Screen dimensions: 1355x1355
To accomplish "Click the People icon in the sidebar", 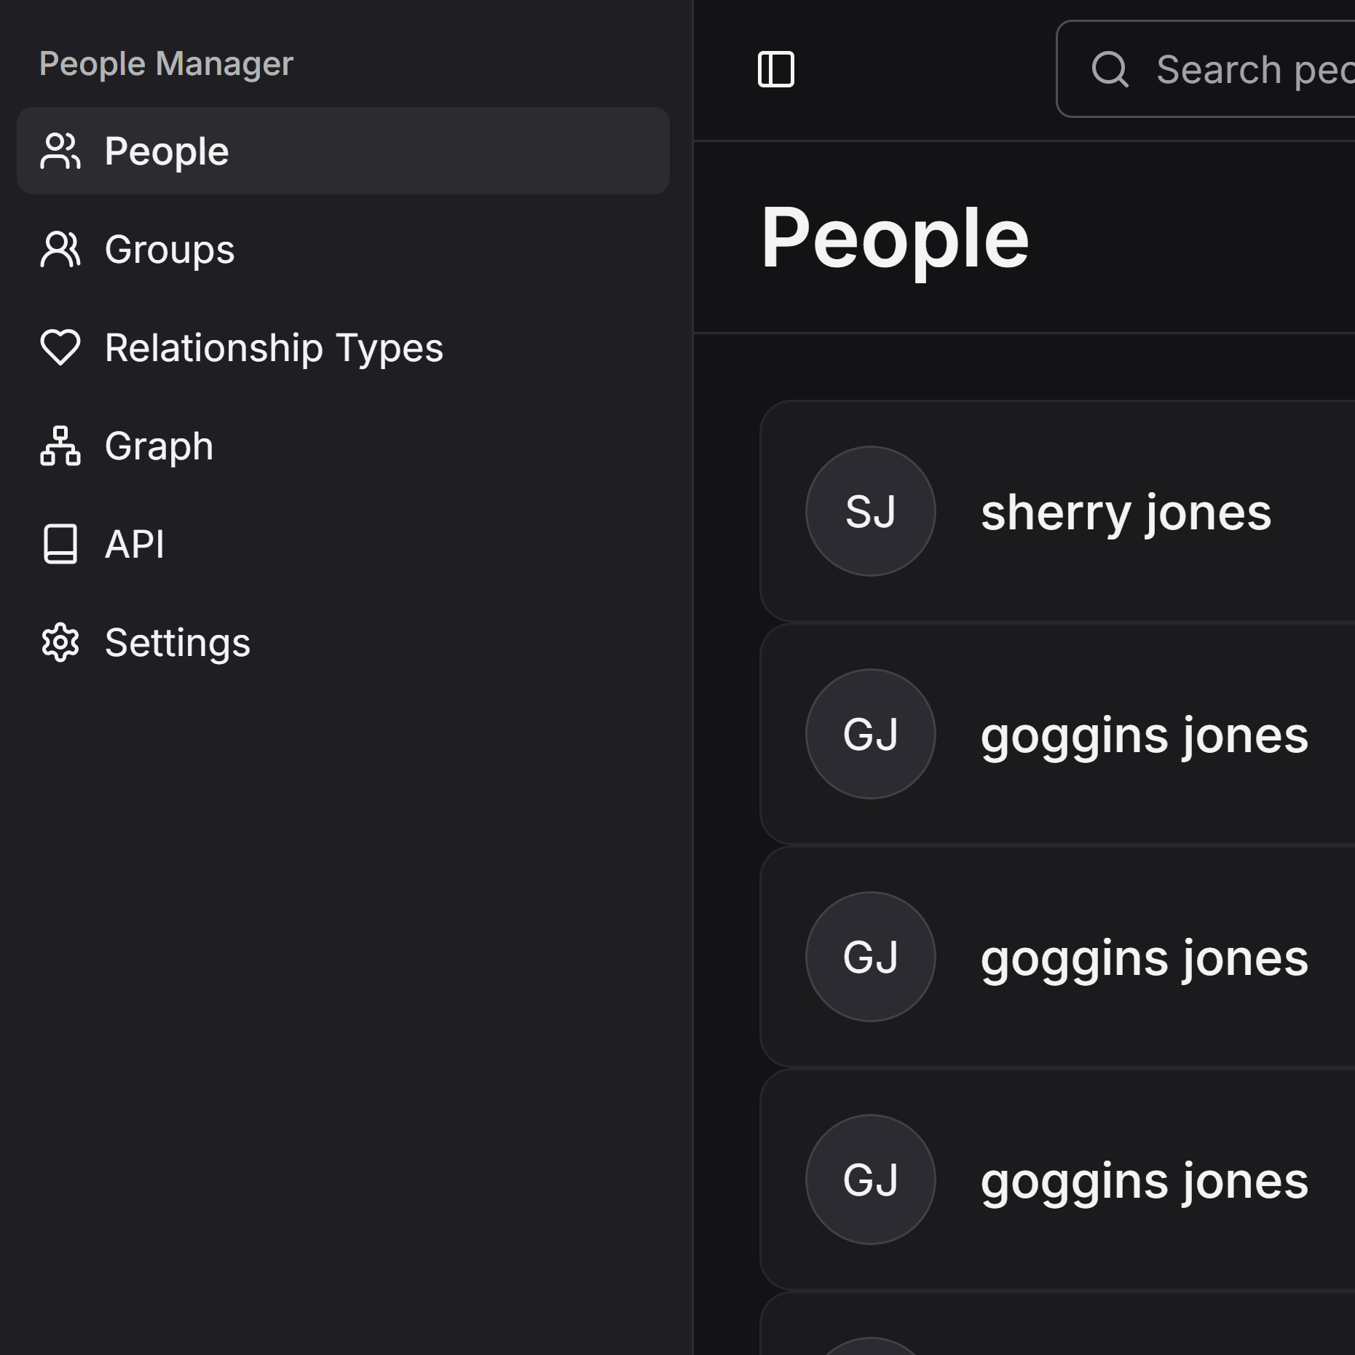I will (60, 151).
